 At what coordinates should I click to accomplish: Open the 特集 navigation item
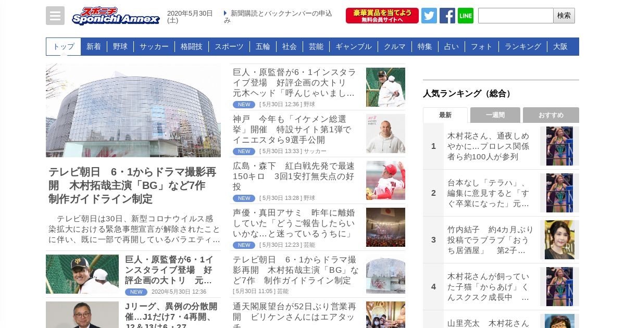point(425,46)
